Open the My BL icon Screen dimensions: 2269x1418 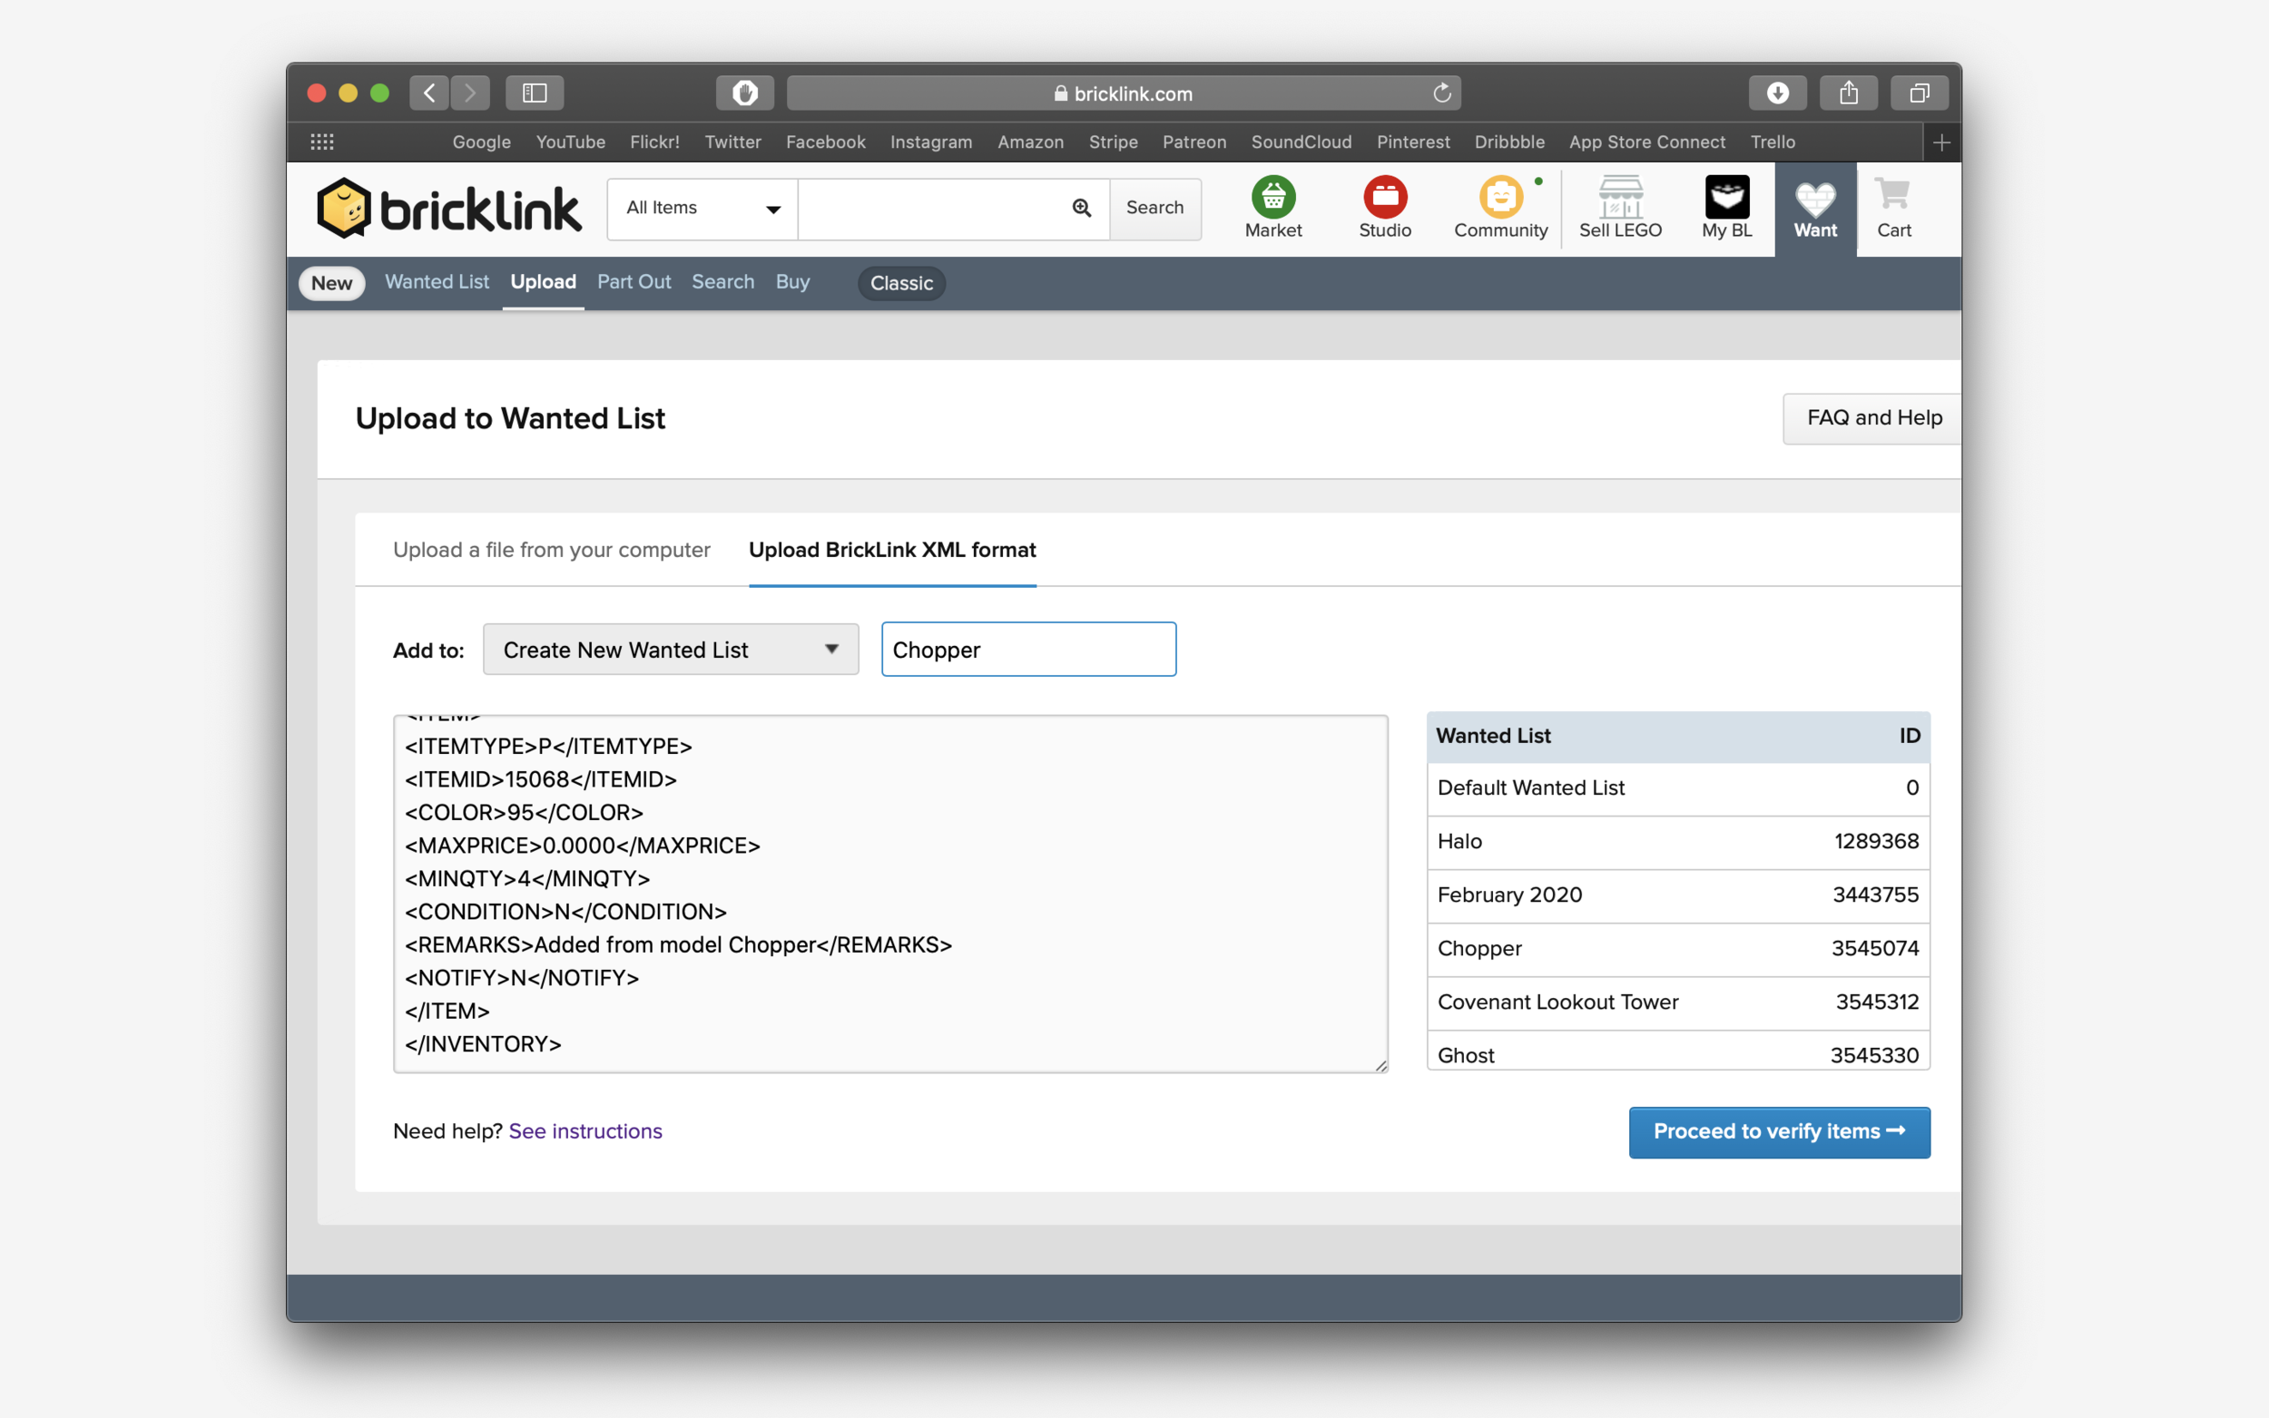pos(1726,198)
